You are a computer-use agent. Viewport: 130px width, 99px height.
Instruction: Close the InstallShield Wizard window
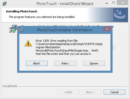(123, 3)
